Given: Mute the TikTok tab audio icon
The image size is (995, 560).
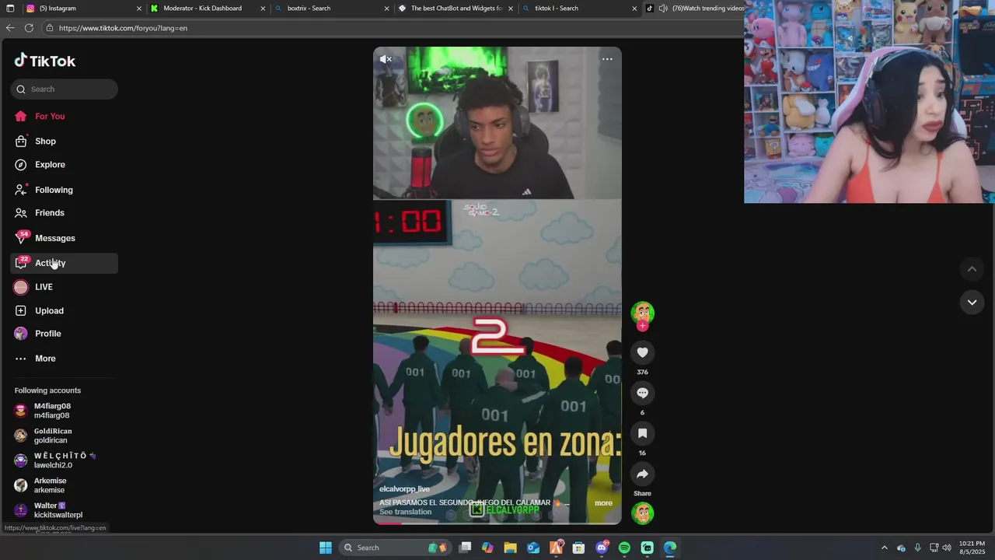Looking at the screenshot, I should tap(663, 9).
